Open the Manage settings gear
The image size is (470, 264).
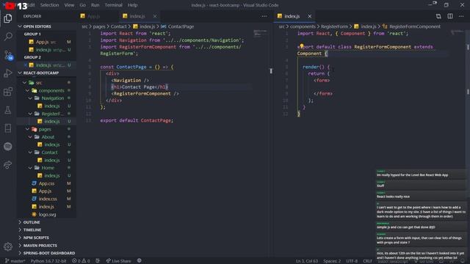(x=8, y=246)
